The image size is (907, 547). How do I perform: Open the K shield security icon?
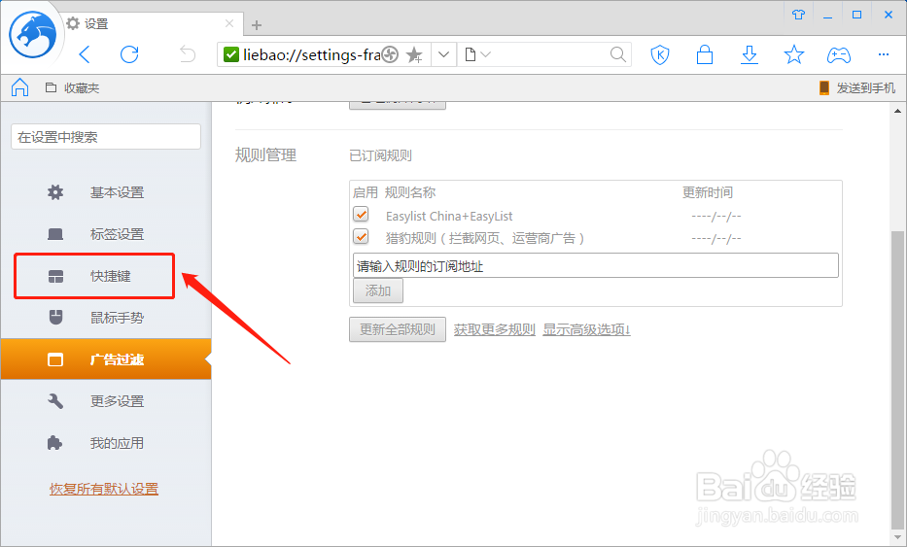(x=659, y=55)
